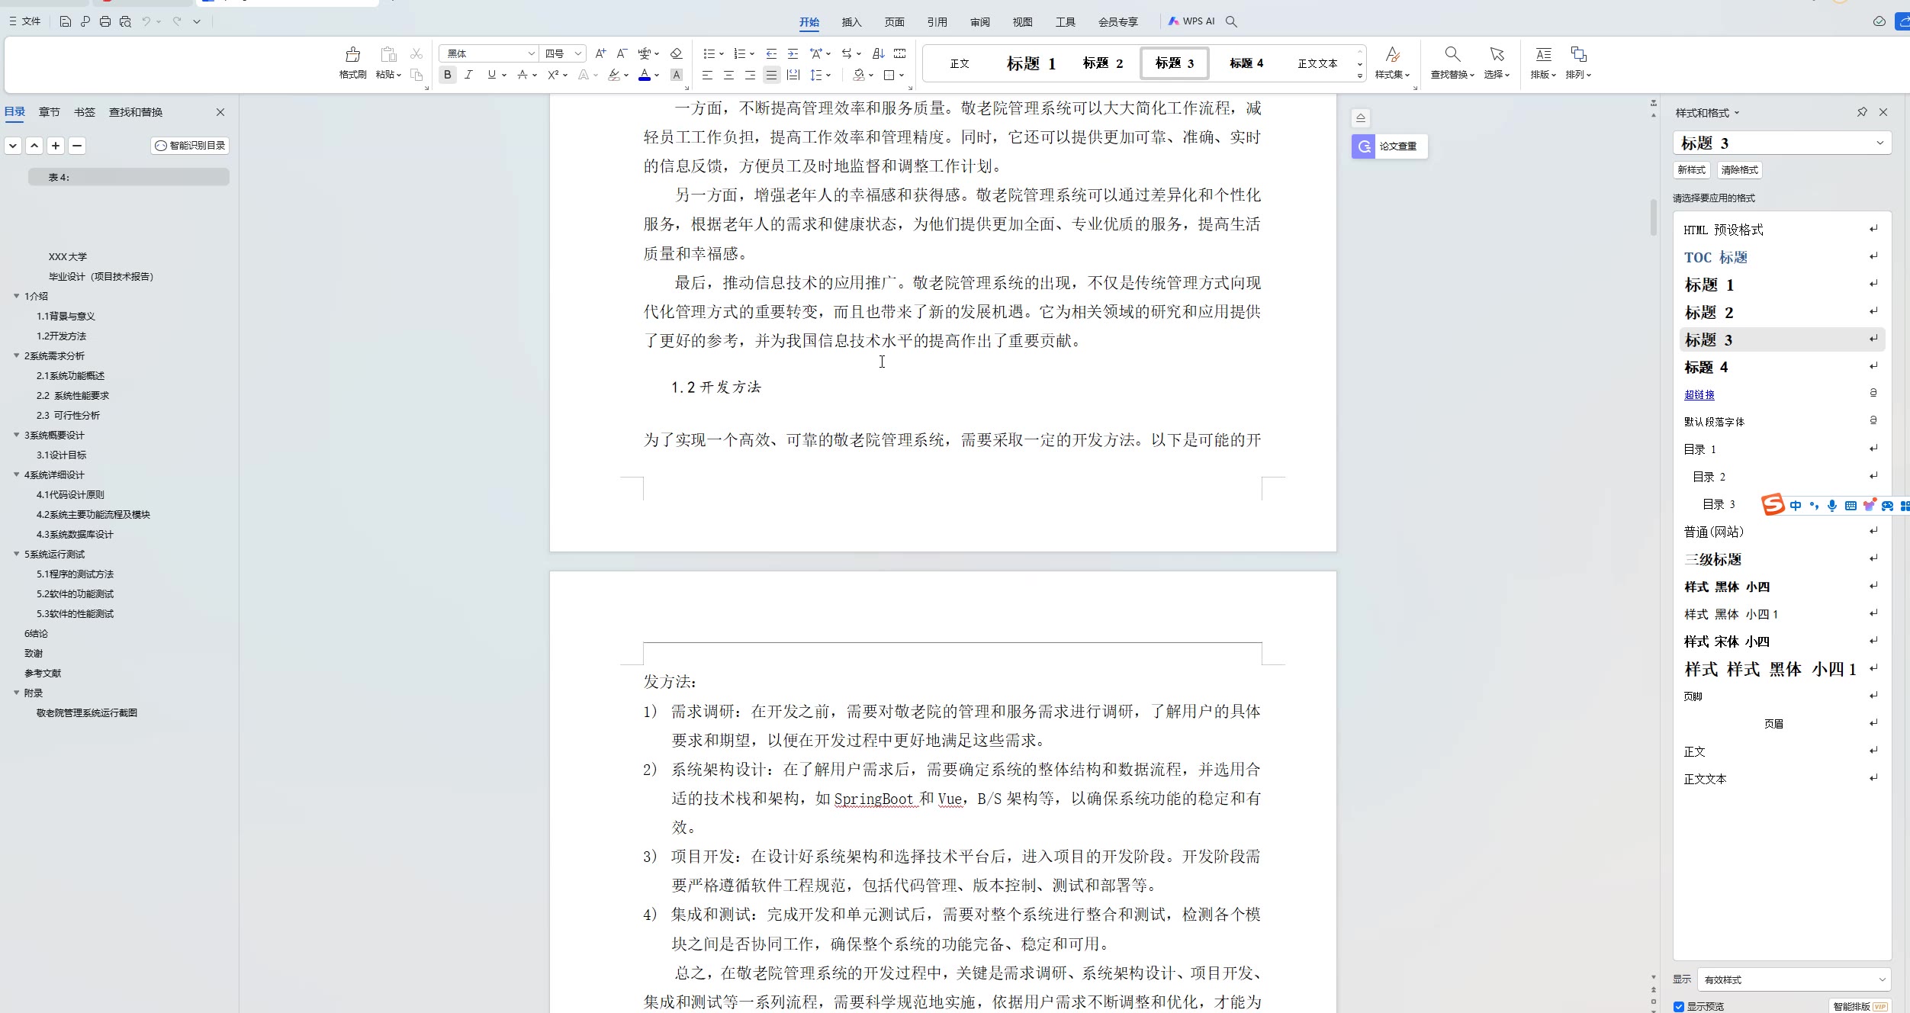Viewport: 1910px width, 1013px height.
Task: Click the Print icon in quick access toolbar
Action: click(x=105, y=21)
